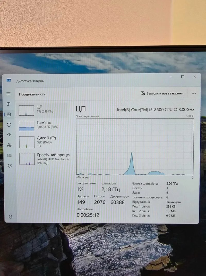Image resolution: width=206 pixels, height=276 pixels.
Task: Click the memory mini graph thumbnail
Action: coord(27,126)
